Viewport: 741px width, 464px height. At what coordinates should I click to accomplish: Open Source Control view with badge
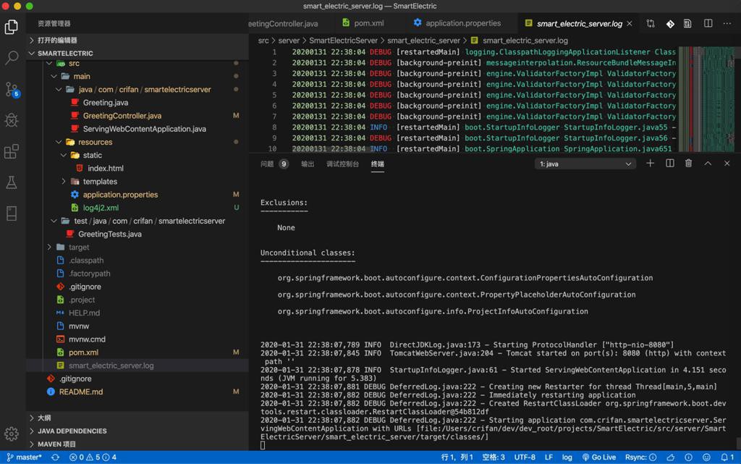click(x=12, y=89)
